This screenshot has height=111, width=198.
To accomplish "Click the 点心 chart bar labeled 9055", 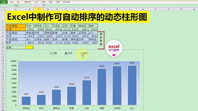I will [x=132, y=85].
